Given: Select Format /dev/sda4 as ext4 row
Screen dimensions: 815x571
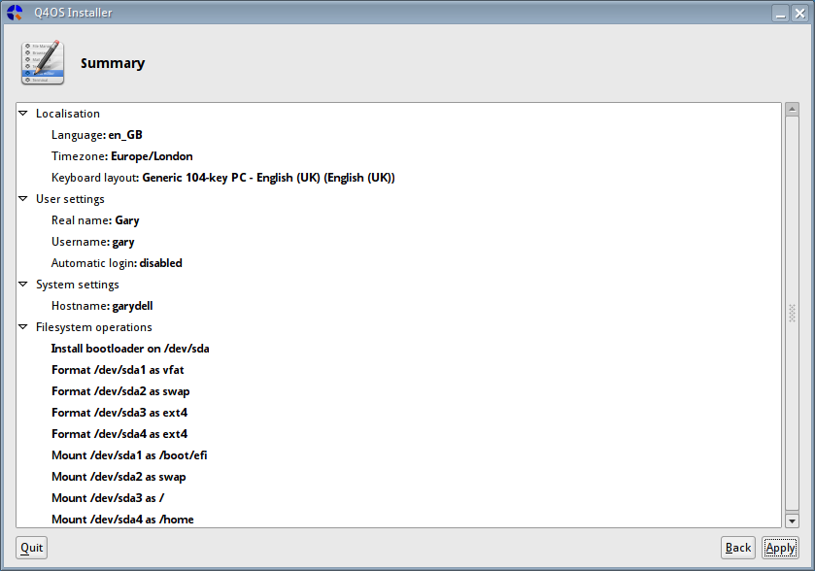Looking at the screenshot, I should 119,434.
